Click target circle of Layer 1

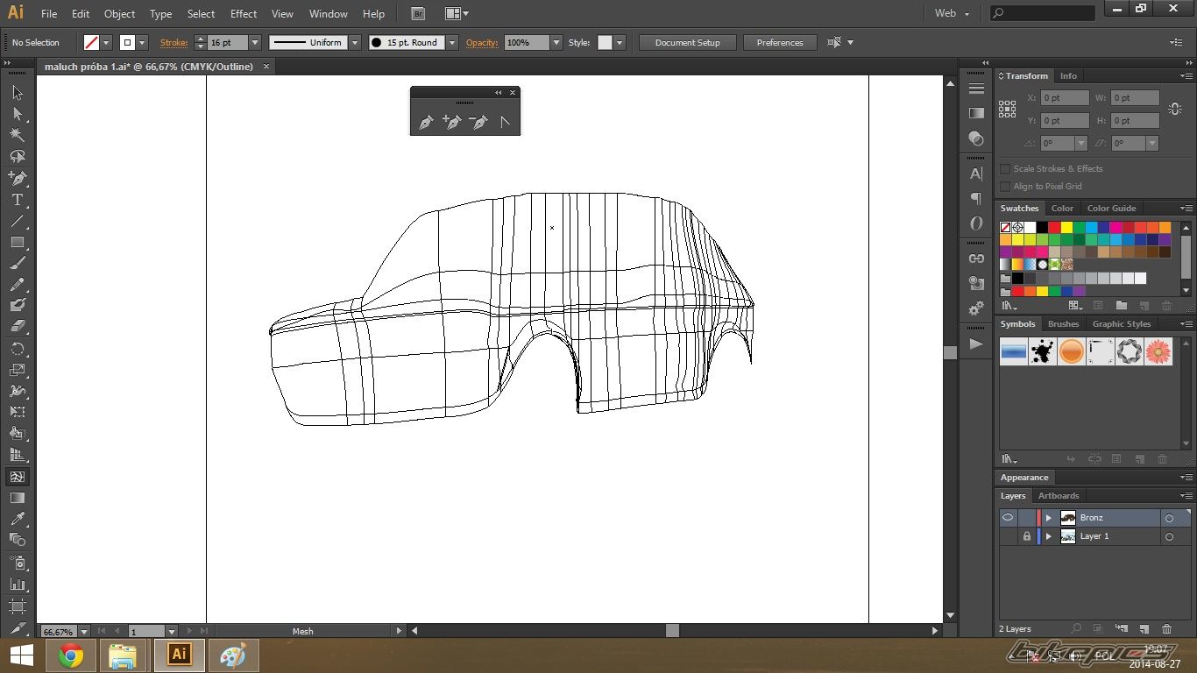coord(1169,536)
